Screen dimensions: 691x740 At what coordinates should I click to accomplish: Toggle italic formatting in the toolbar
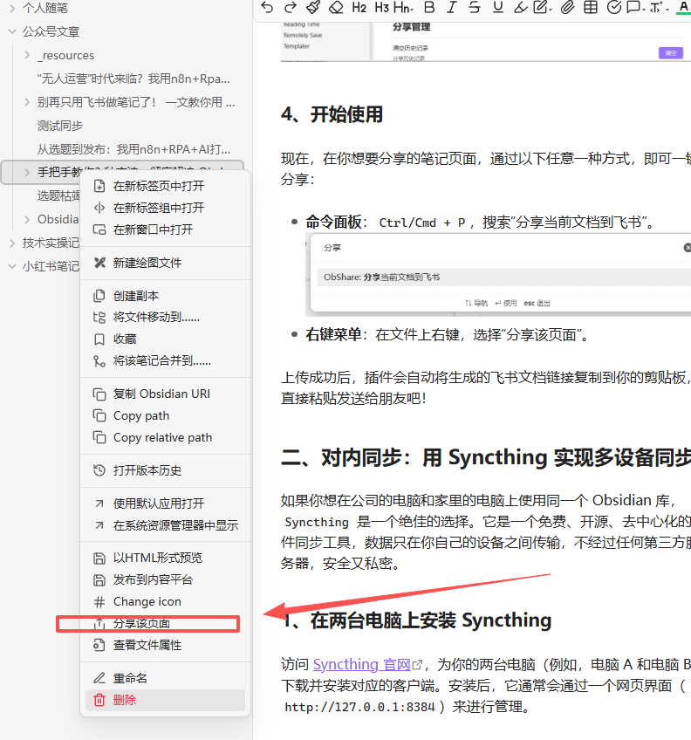click(452, 8)
